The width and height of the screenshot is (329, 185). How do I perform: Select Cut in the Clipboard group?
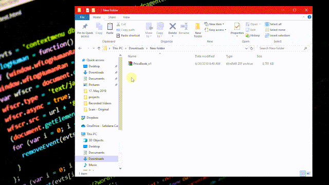pyautogui.click(x=121, y=24)
